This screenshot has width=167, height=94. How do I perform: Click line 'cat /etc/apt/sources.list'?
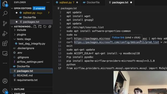click(x=85, y=27)
